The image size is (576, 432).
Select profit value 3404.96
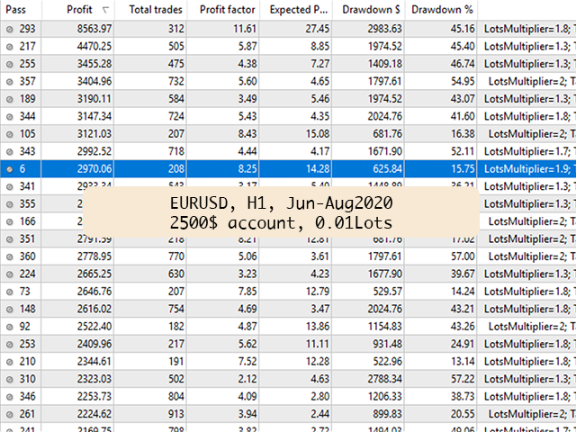[x=94, y=81]
